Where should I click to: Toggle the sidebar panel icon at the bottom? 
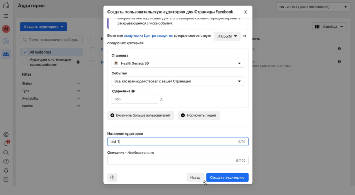(6, 179)
